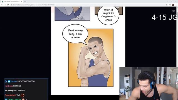Viewport: 178px width, 100px height.
Task: Close the Tyler1xMoe Comic tab
Action: 21,2
